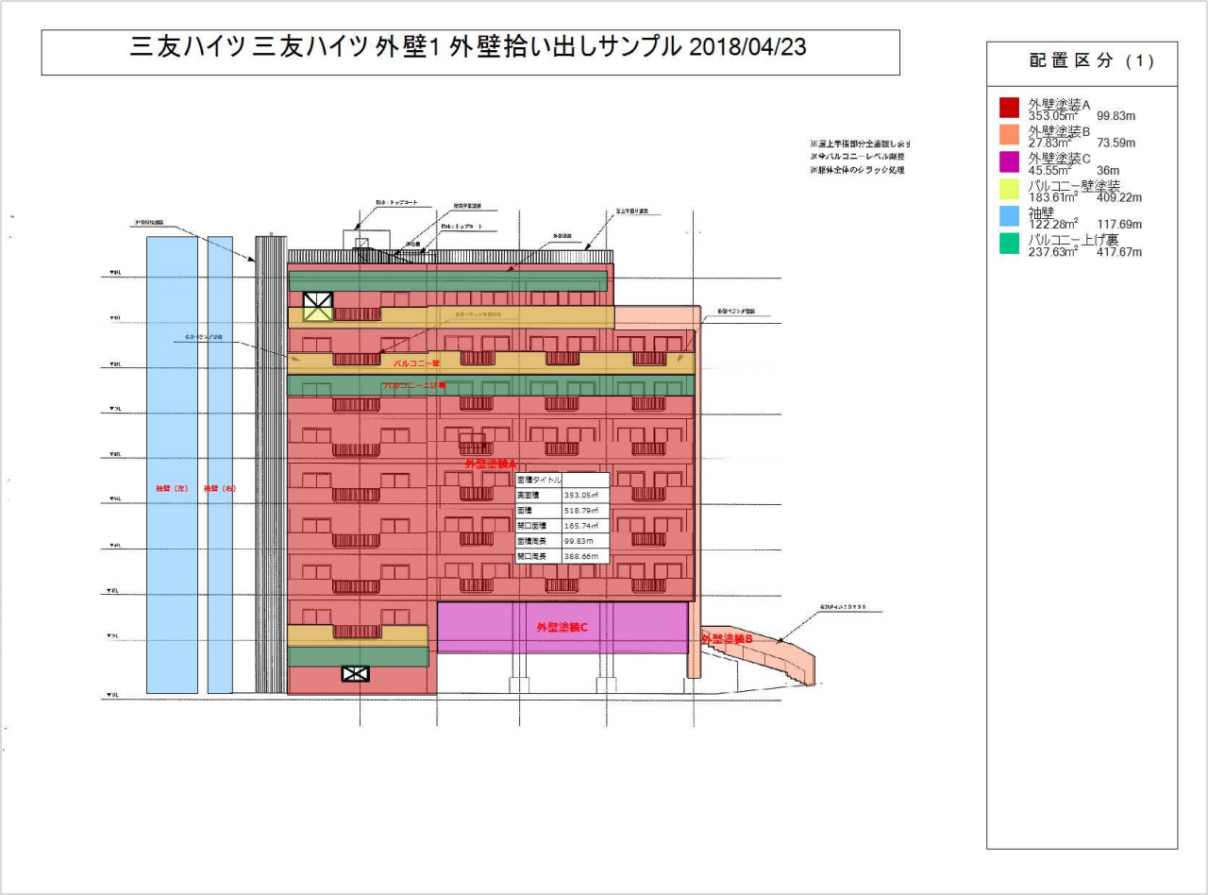Click the hatched vertical column beside the building
The width and height of the screenshot is (1208, 895).
click(271, 464)
